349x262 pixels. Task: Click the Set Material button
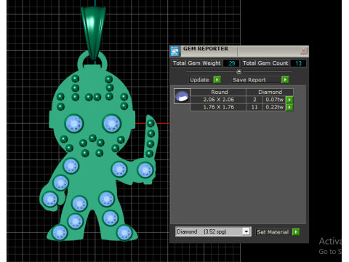(273, 232)
